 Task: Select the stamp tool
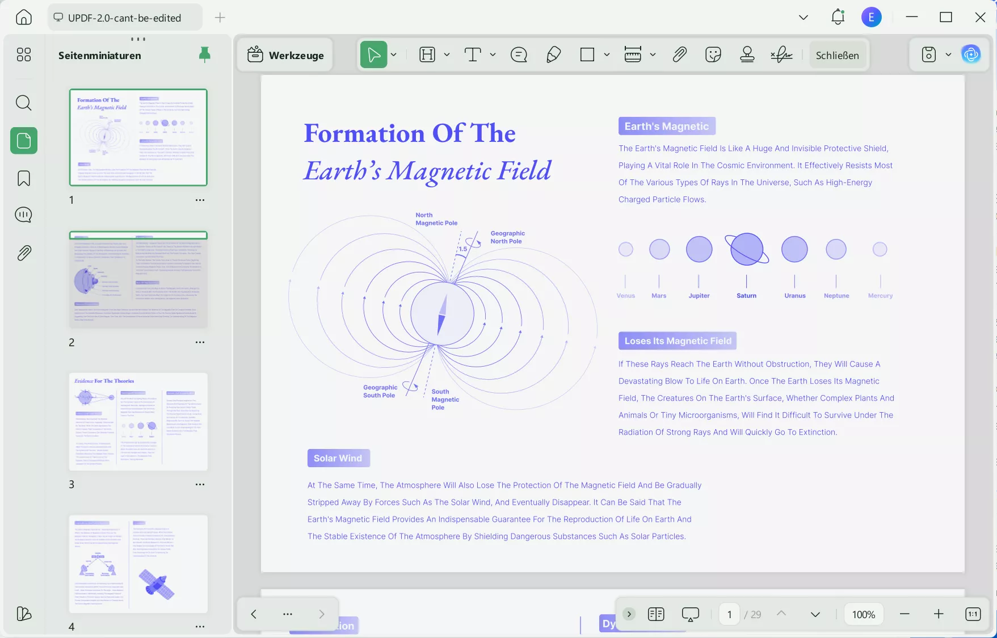point(747,54)
